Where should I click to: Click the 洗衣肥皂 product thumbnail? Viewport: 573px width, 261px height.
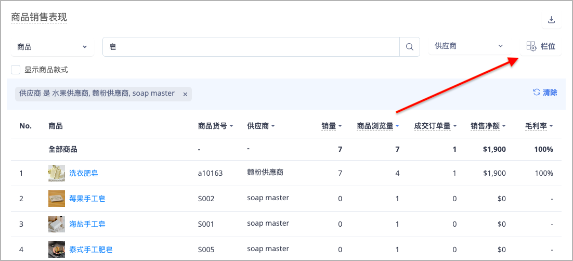tap(57, 173)
